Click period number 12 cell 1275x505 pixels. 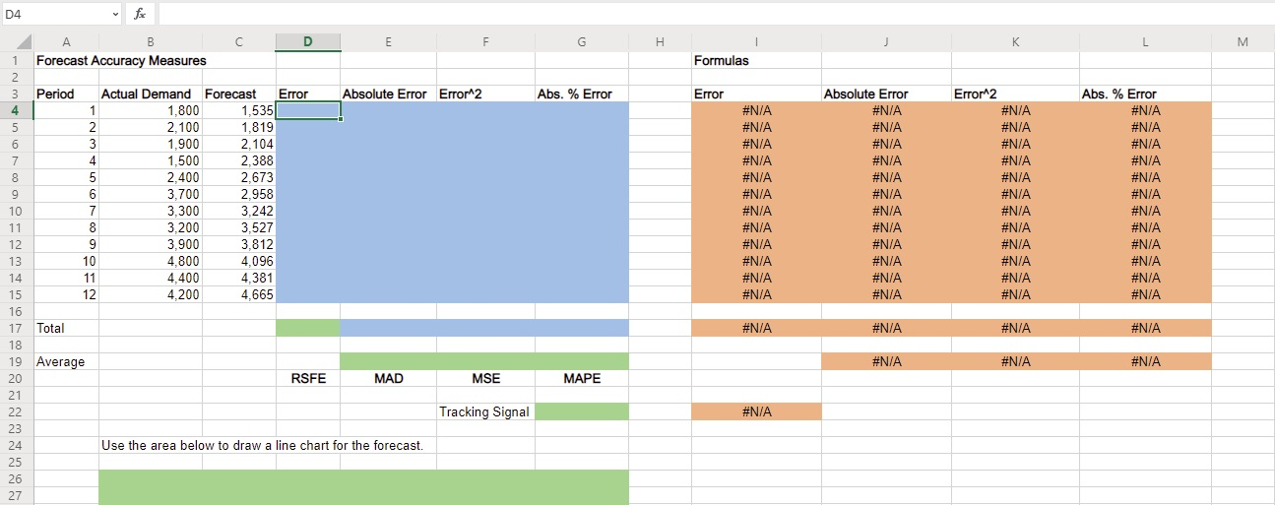point(66,294)
